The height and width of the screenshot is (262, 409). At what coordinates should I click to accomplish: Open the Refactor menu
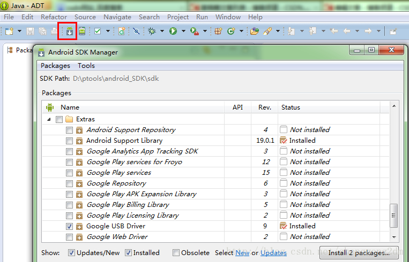pos(54,17)
